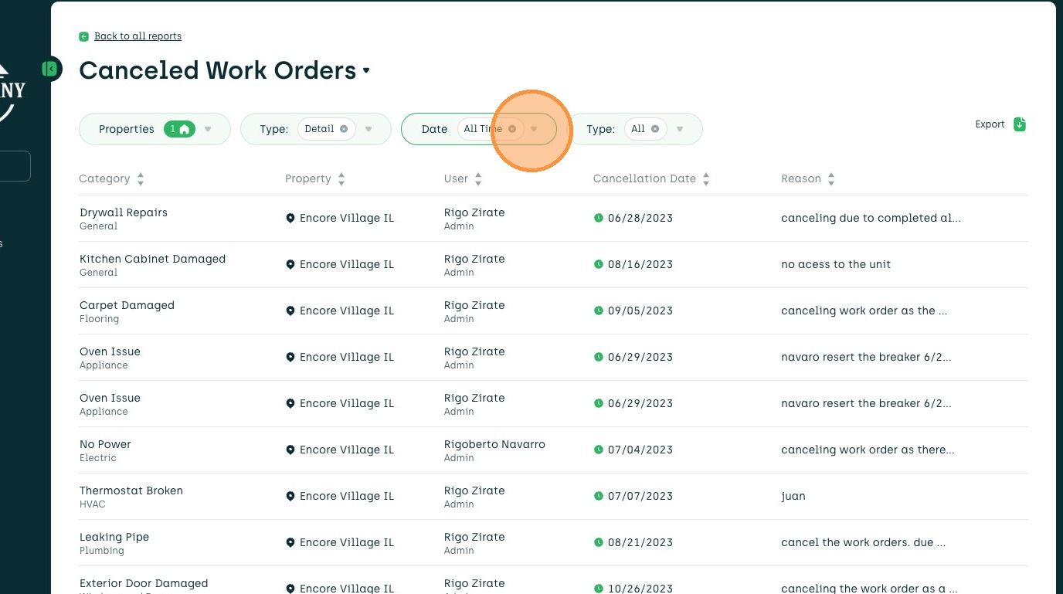Image resolution: width=1063 pixels, height=594 pixels.
Task: Collapse the sidebar with the green arrow button
Action: point(50,69)
